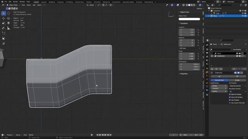Disable Plane render camera icon
This screenshot has width=248, height=139.
point(245,16)
